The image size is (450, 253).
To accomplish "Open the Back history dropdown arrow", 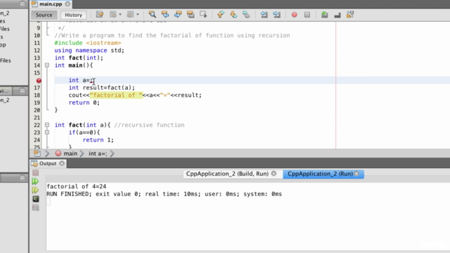I will pyautogui.click(x=120, y=15).
